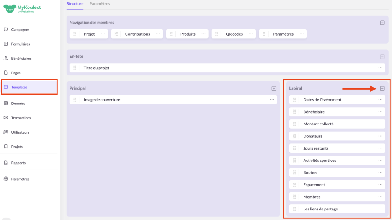
Task: Click the plus icon in Principal section
Action: click(274, 88)
